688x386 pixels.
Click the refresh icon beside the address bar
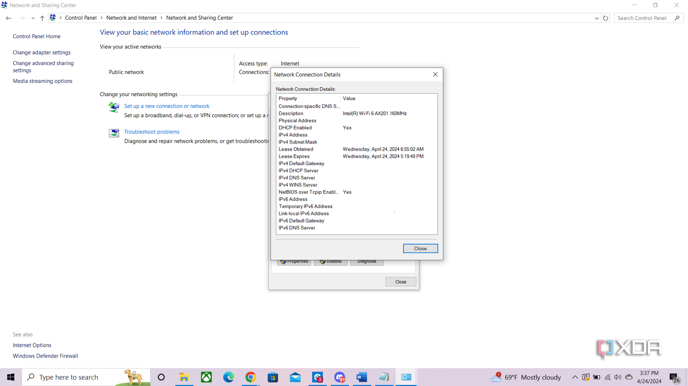[x=605, y=18]
